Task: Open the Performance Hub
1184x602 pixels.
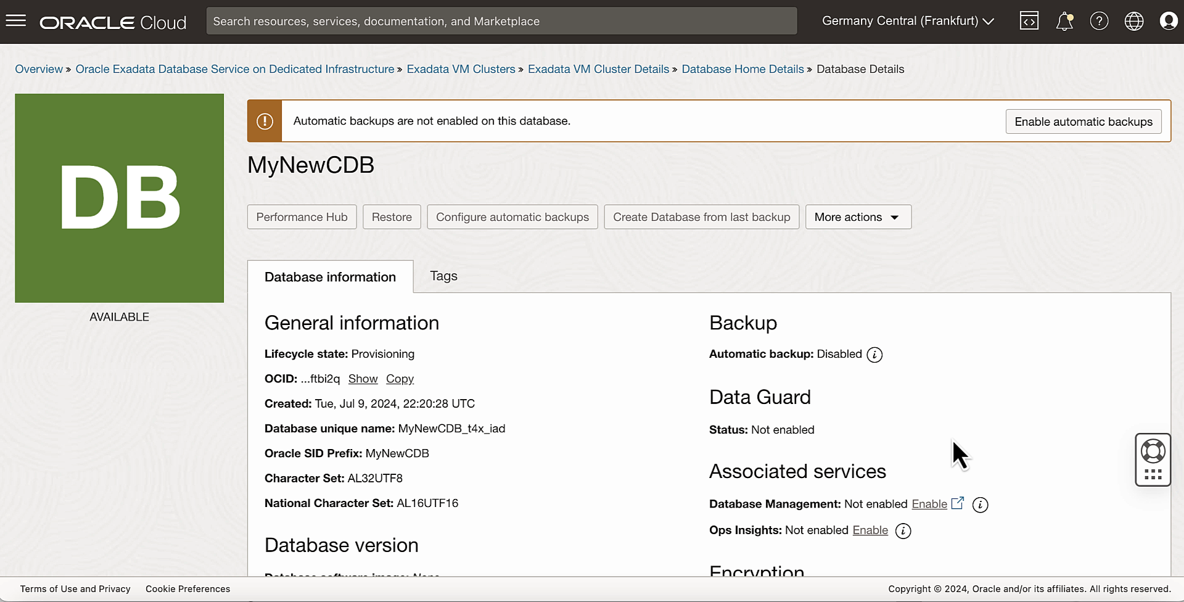Action: pos(302,217)
